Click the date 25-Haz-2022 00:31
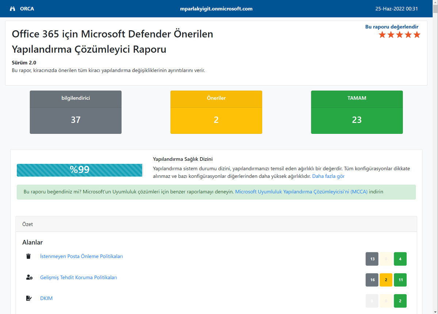This screenshot has height=314, width=438. tap(396, 9)
